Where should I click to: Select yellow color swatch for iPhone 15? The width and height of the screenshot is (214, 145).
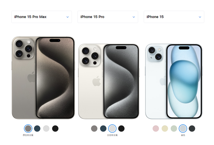(x=165, y=129)
